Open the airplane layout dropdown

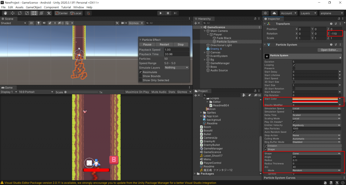coord(332,13)
